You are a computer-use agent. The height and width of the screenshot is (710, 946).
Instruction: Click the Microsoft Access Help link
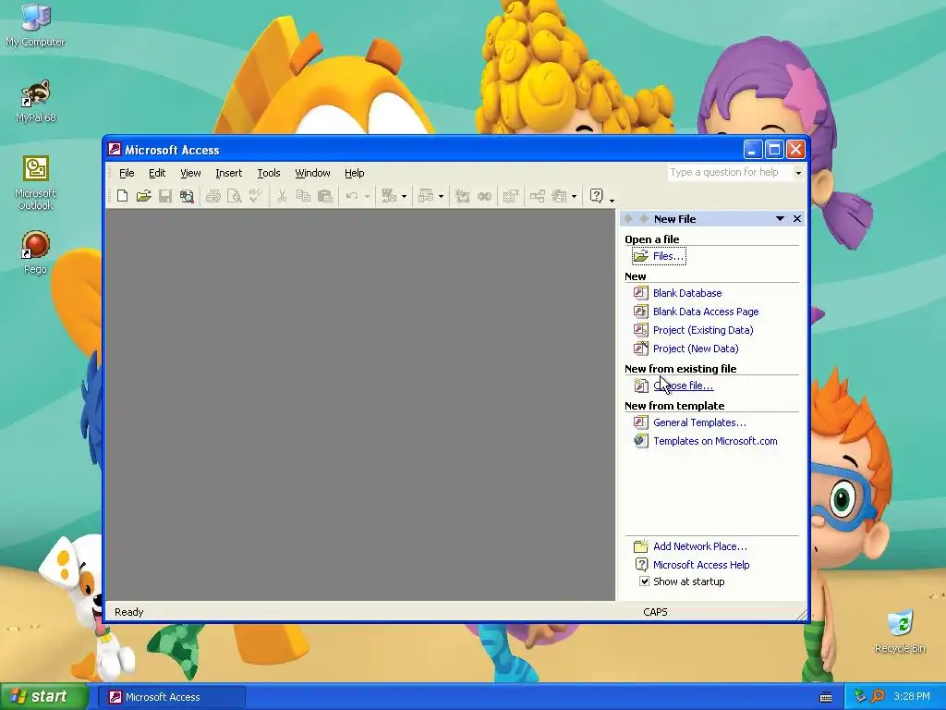701,565
